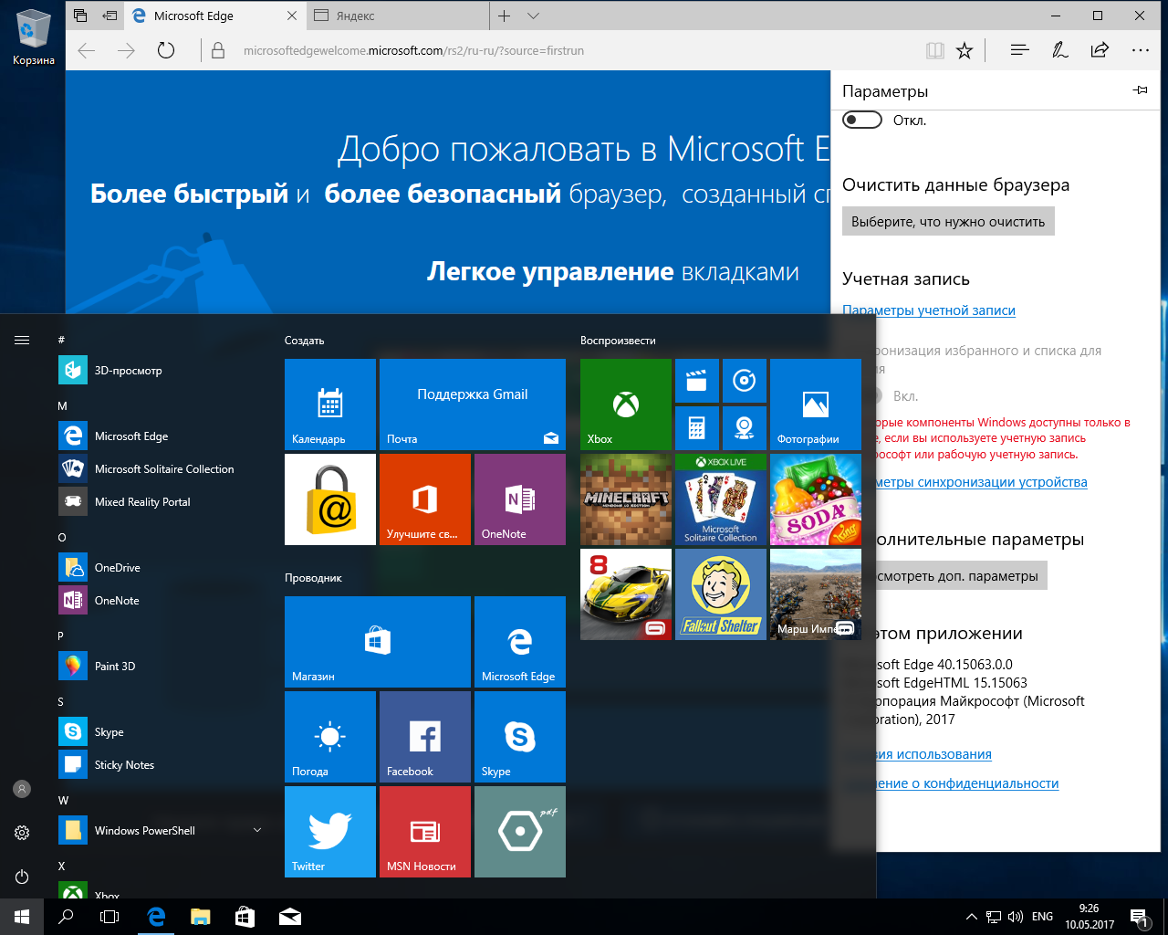Open the privacy statement link

[967, 783]
